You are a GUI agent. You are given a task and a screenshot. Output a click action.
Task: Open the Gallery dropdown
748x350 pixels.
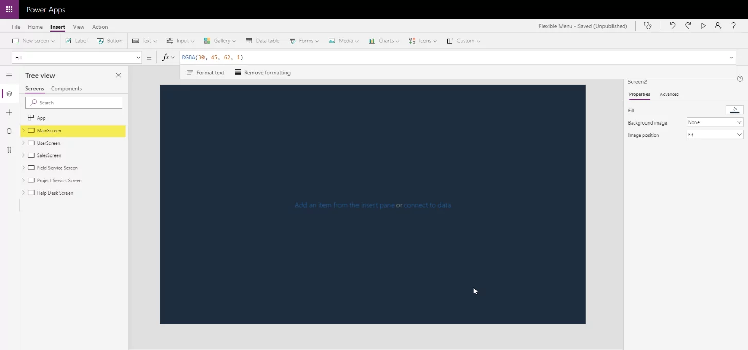[220, 41]
